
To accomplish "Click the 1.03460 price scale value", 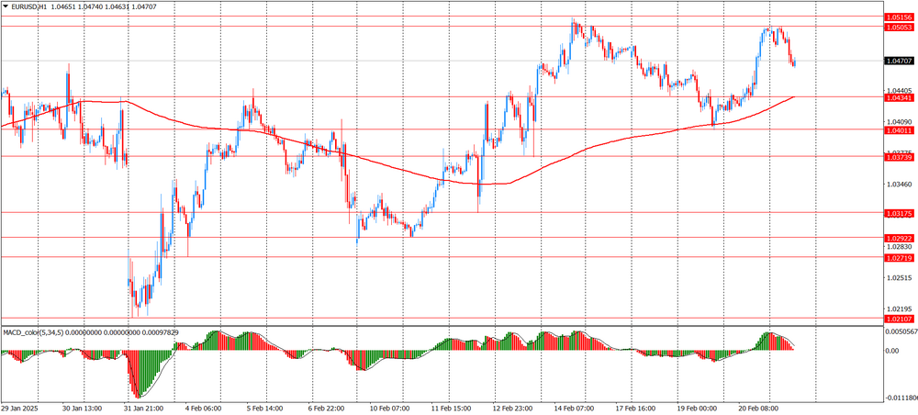I will point(899,185).
